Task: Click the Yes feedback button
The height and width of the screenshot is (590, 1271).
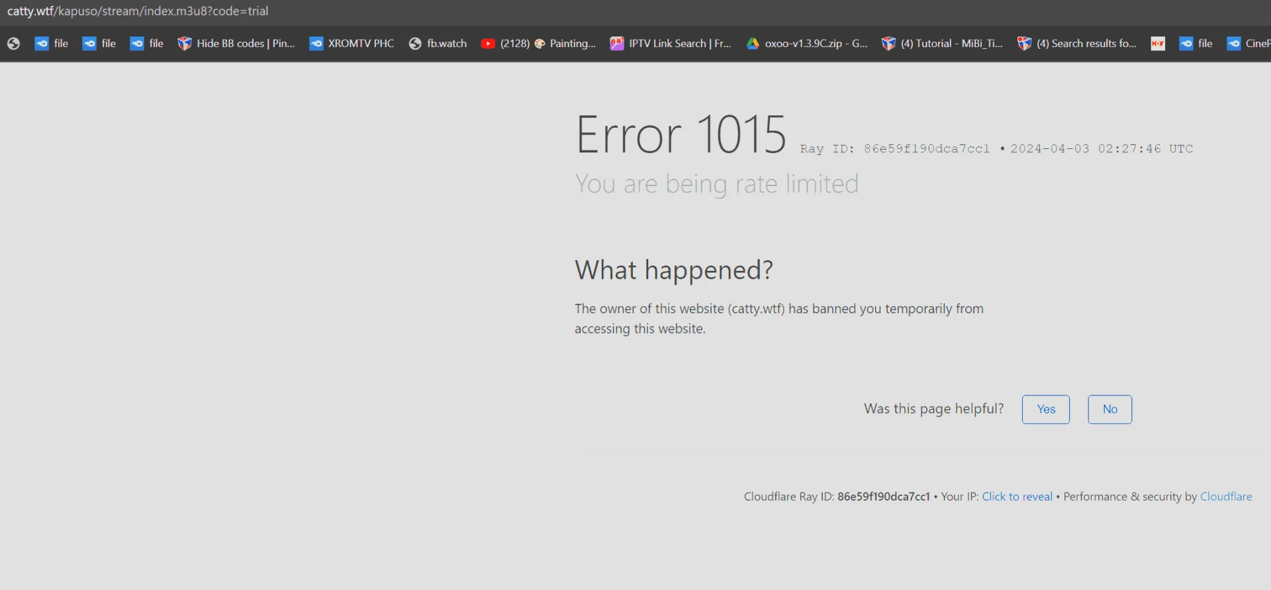Action: click(x=1046, y=409)
